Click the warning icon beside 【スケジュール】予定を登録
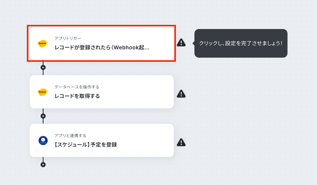The width and height of the screenshot is (317, 185). 181,142
